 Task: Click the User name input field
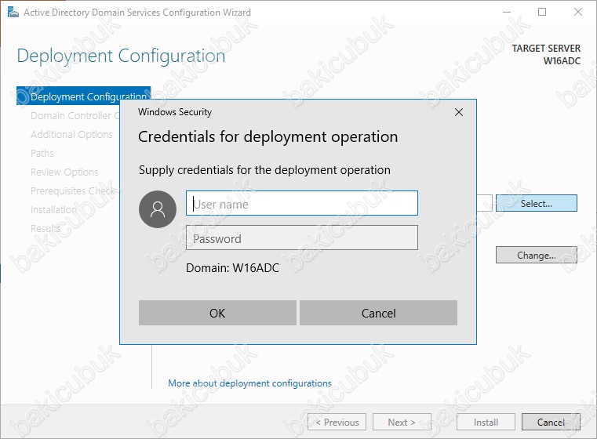click(301, 203)
